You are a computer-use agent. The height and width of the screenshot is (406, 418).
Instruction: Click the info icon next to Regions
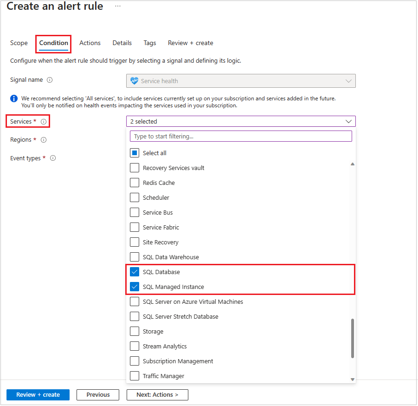point(43,139)
